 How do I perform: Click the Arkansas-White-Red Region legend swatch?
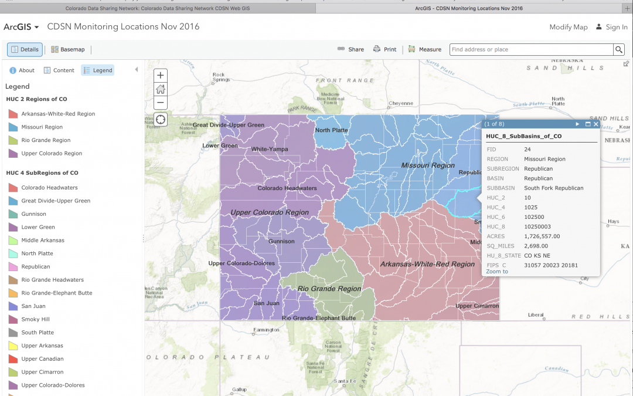point(13,114)
